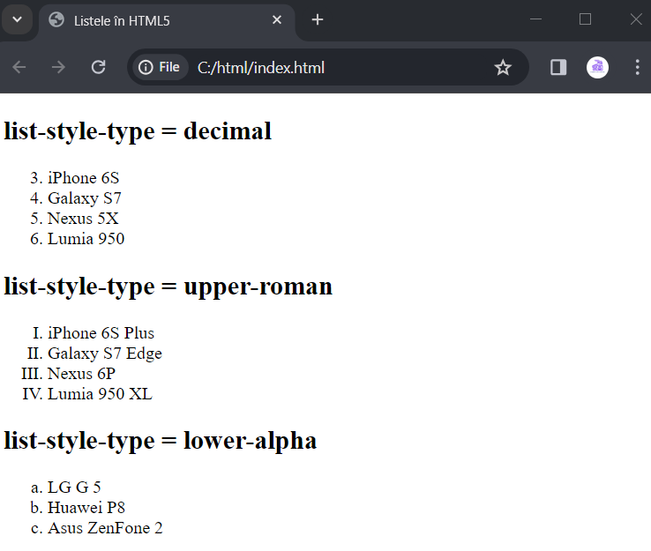The width and height of the screenshot is (651, 551).
Task: Expand the tab search dropdown arrow
Action: [x=17, y=19]
